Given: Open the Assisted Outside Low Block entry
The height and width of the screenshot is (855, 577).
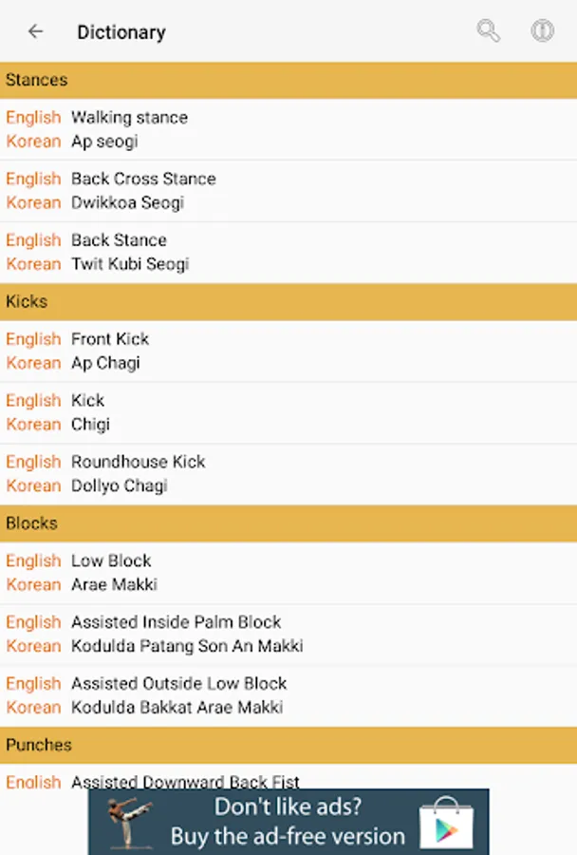Looking at the screenshot, I should 288,695.
